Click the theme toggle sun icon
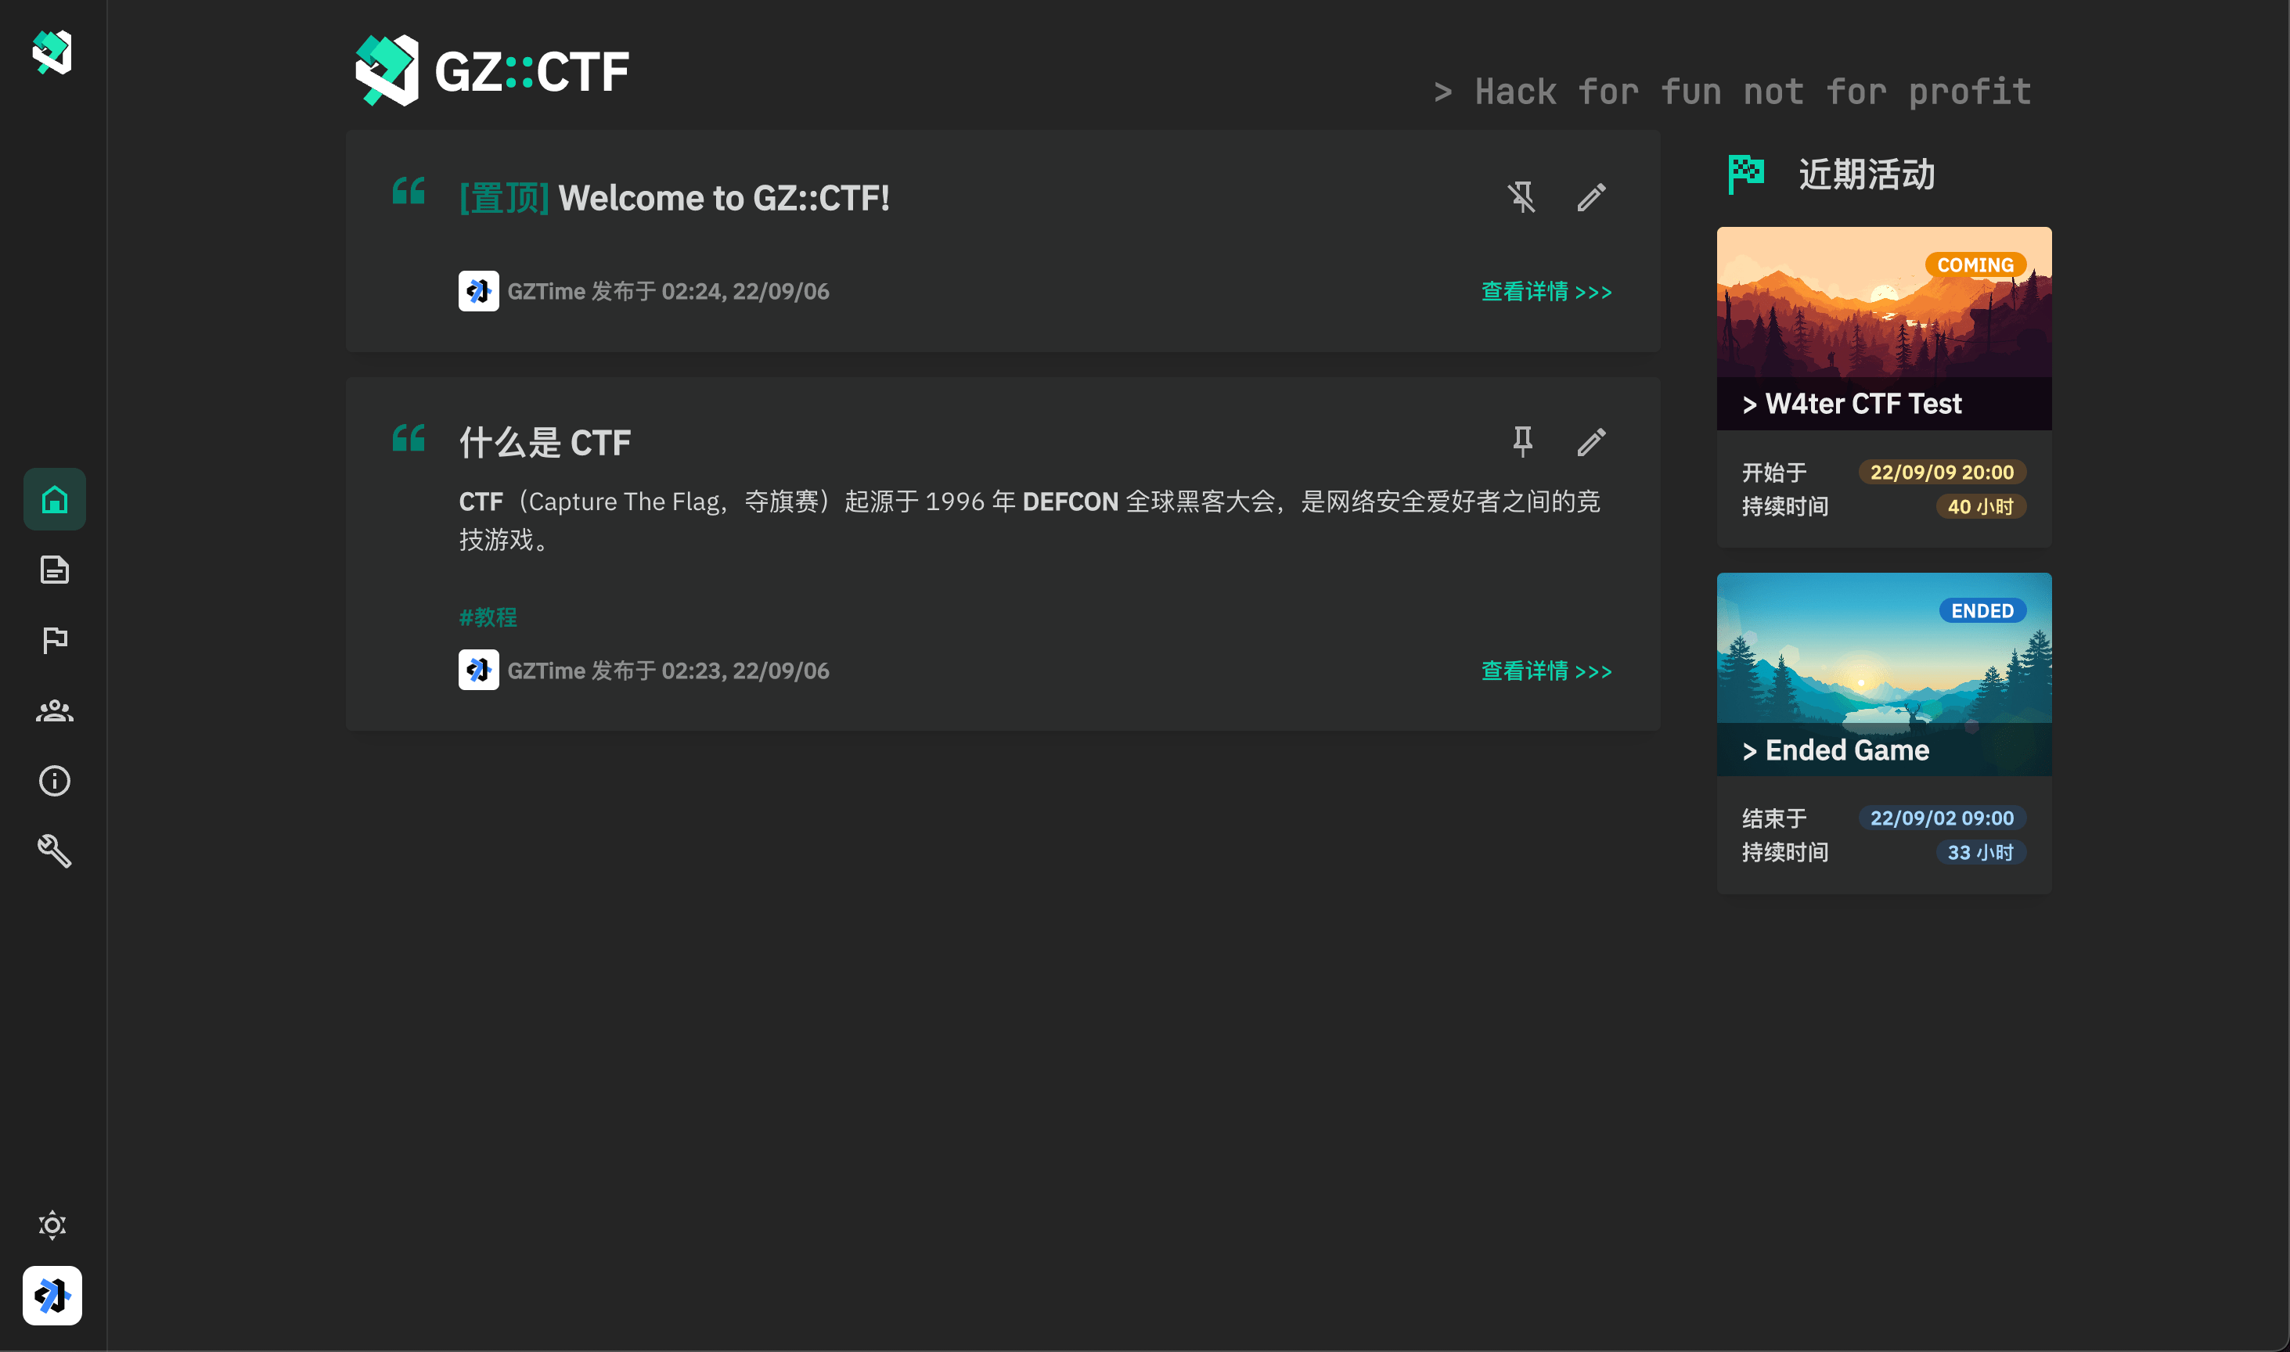Image resolution: width=2290 pixels, height=1352 pixels. 52,1224
